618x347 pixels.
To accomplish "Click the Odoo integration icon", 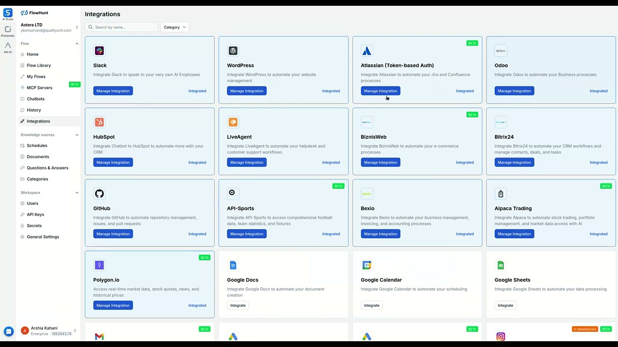I will [x=501, y=51].
